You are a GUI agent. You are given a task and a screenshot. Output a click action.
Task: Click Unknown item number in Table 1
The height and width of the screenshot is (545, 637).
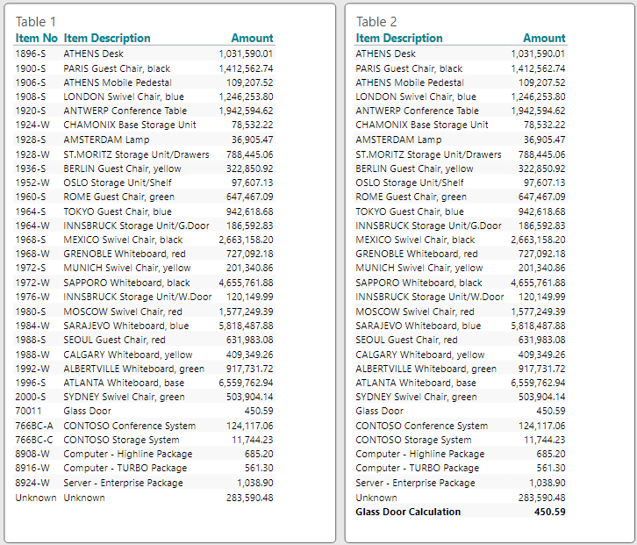pyautogui.click(x=36, y=498)
